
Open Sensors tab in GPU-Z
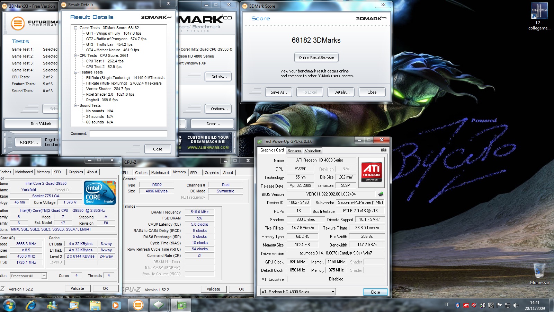tap(294, 151)
